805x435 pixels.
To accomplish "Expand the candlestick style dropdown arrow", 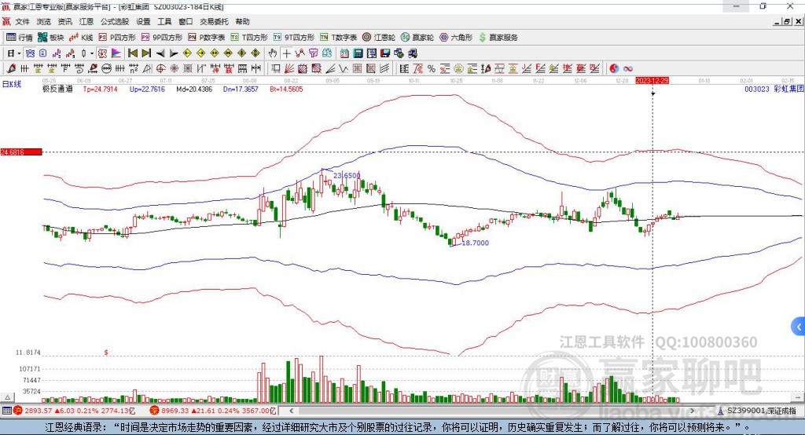I will pos(92,53).
